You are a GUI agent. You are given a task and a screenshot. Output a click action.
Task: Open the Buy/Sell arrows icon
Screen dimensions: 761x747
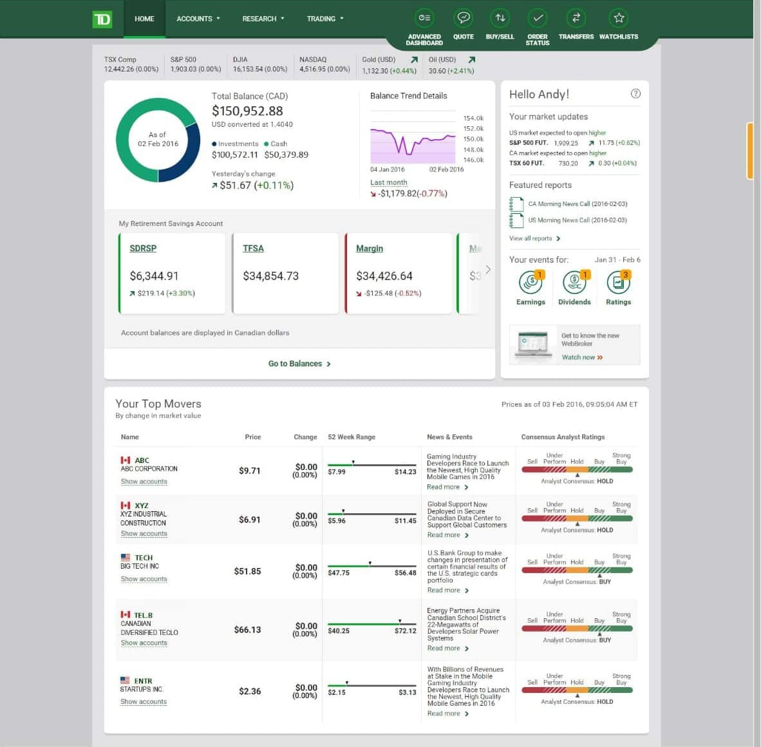(x=500, y=18)
